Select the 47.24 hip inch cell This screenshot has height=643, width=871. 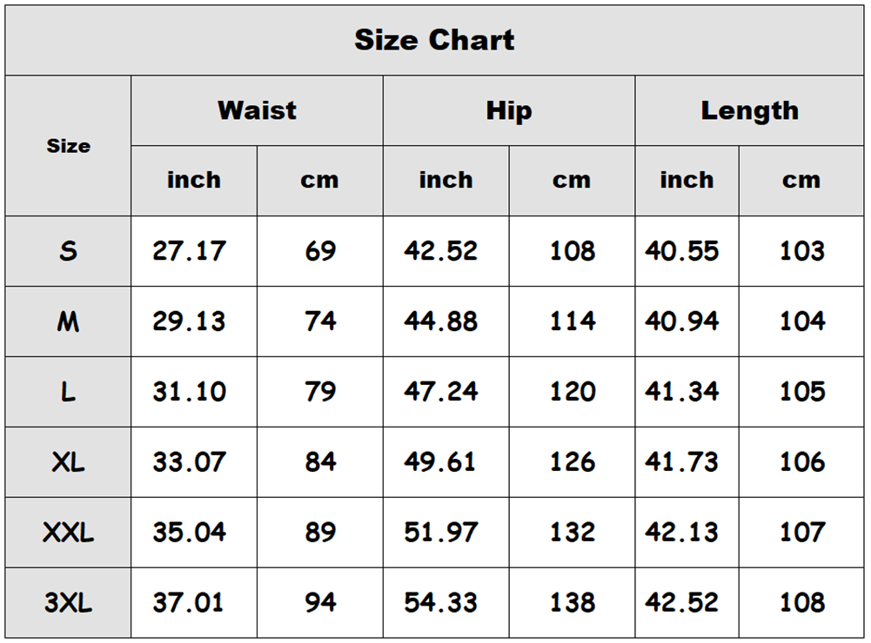(446, 392)
